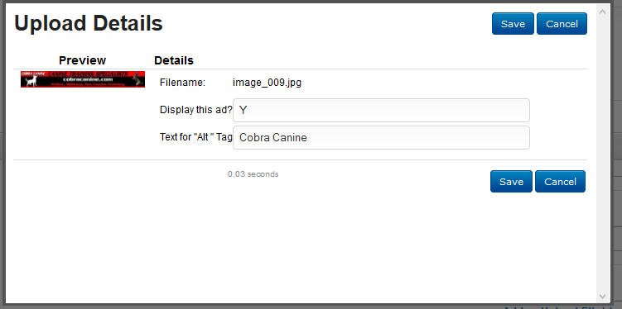Click the top Cancel button
This screenshot has width=622, height=309.
[x=562, y=24]
